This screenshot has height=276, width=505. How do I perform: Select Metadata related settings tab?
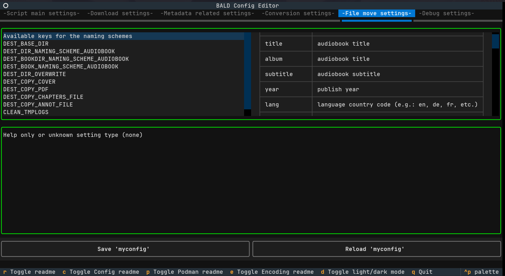pos(207,13)
